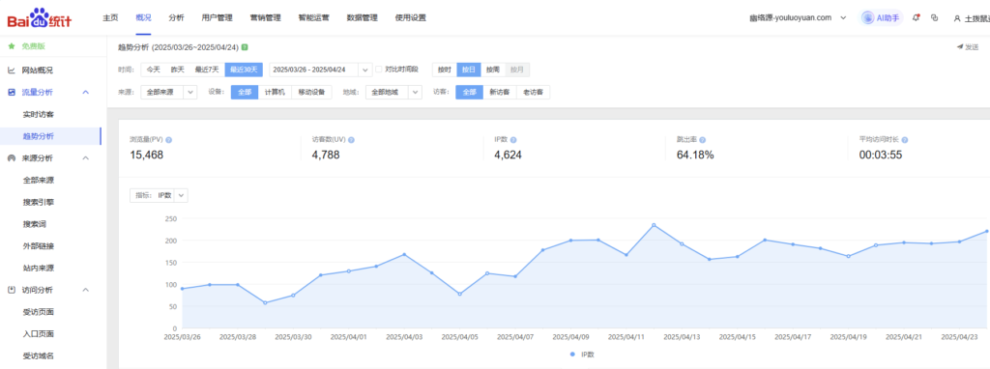Open 外部链接 report in sidebar
This screenshot has width=990, height=369.
click(39, 246)
